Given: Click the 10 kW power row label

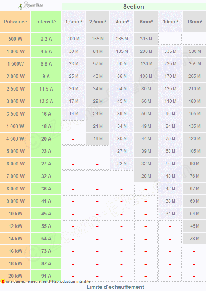Looking at the screenshot, I should 15,214.
